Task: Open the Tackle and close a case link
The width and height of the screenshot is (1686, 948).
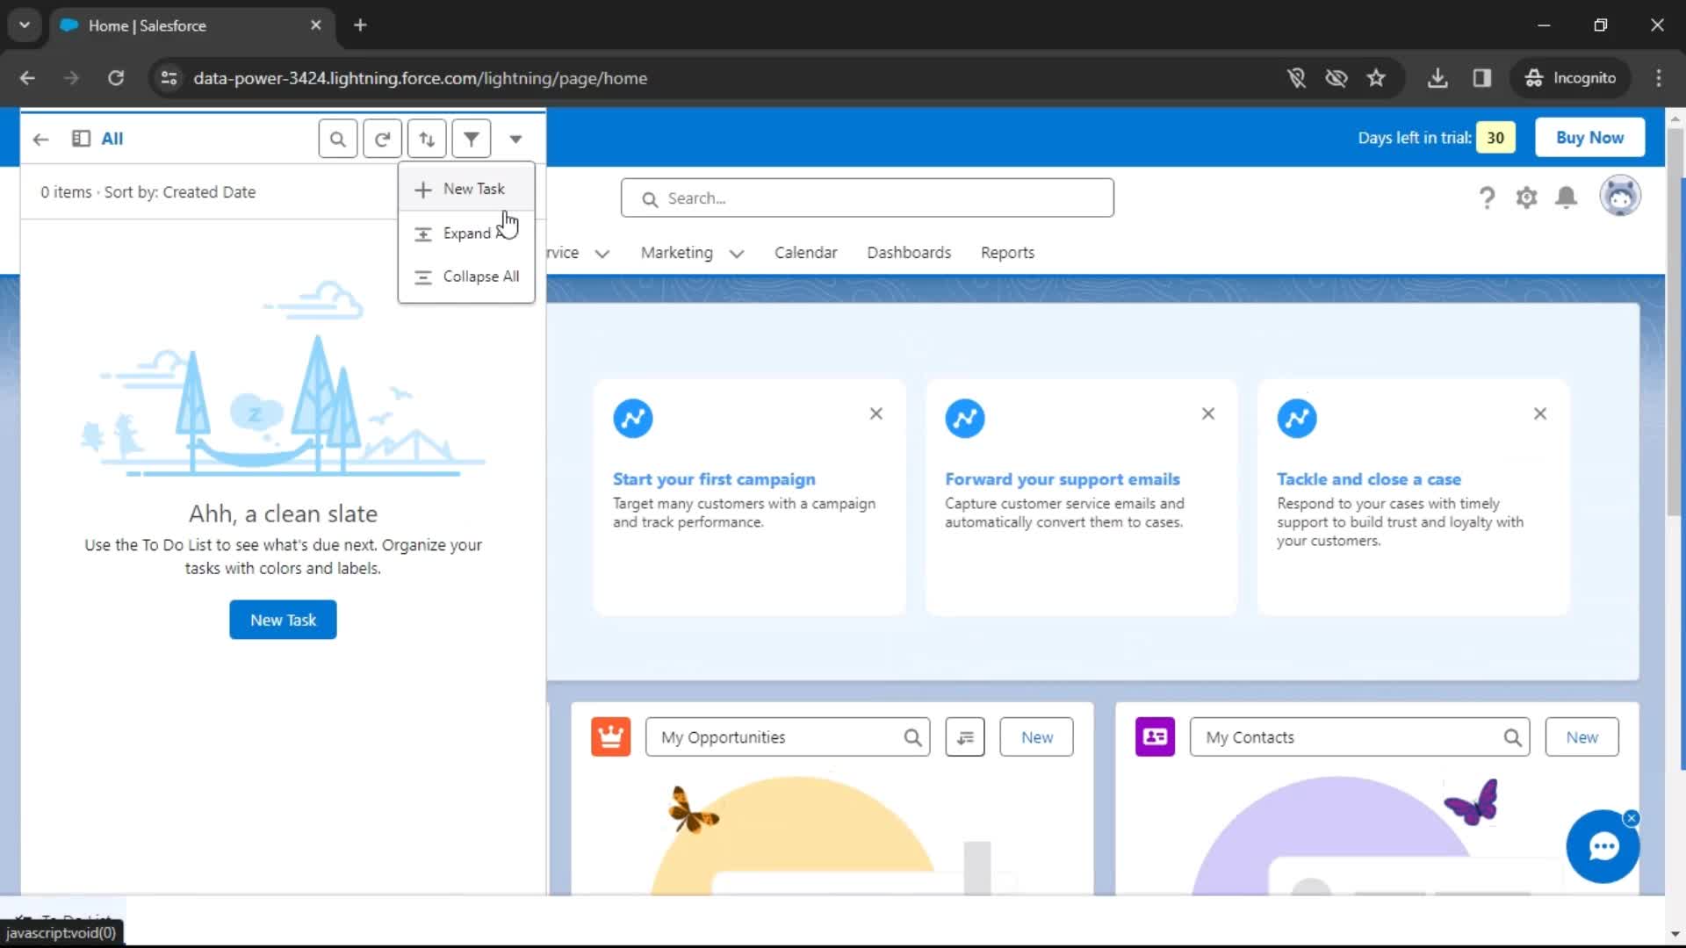Action: (1369, 479)
